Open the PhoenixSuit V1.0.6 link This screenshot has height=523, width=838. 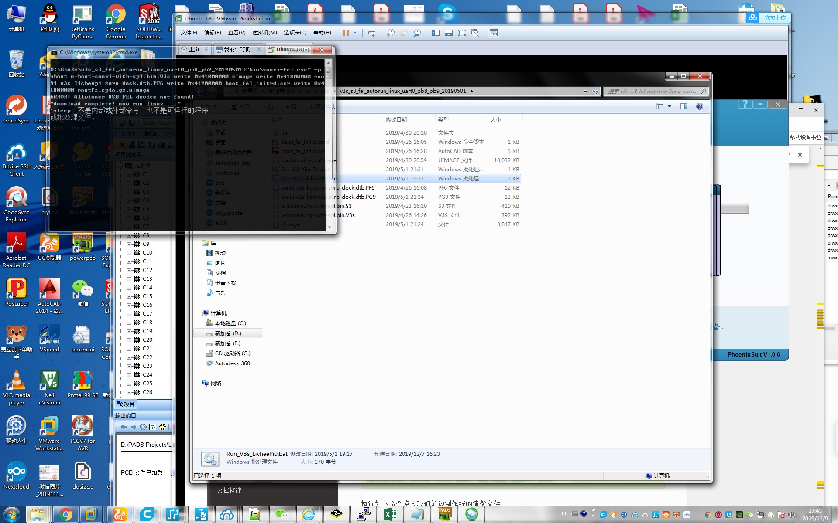click(753, 354)
